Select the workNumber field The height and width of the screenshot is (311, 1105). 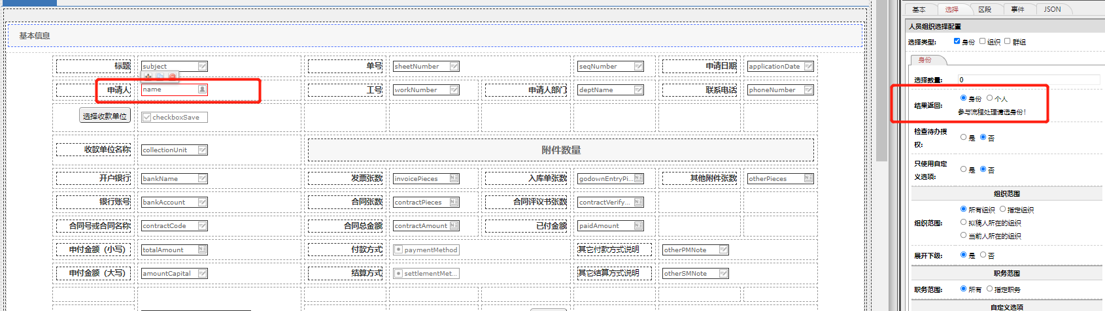[426, 90]
